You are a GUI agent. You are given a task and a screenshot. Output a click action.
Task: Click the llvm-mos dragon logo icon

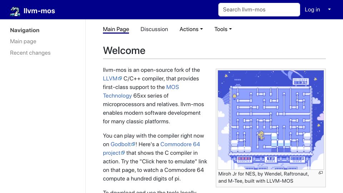(x=15, y=11)
